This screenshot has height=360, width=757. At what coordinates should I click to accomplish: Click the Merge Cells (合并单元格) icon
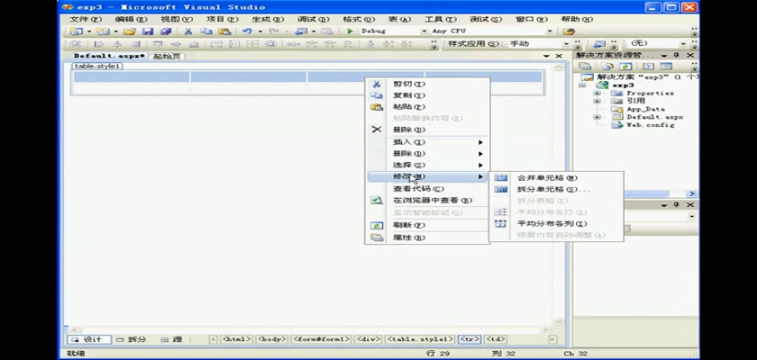501,178
